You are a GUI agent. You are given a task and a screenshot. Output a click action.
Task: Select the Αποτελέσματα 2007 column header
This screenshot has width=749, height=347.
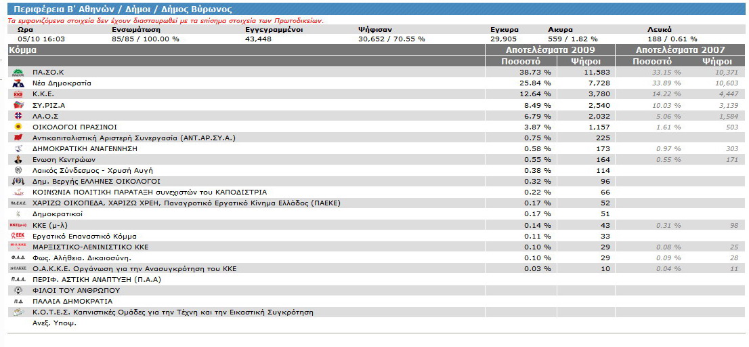pos(679,50)
